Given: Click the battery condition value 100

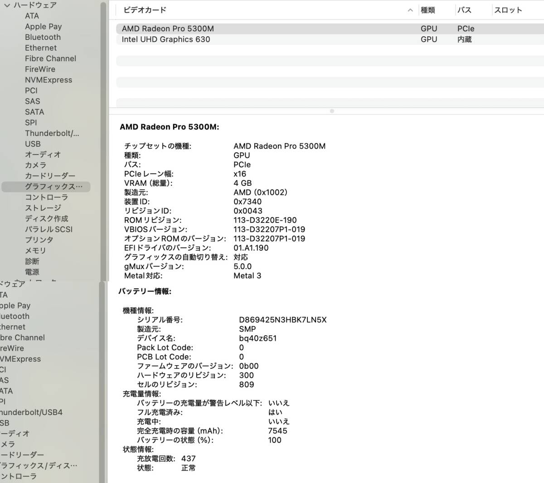Looking at the screenshot, I should click(x=275, y=440).
